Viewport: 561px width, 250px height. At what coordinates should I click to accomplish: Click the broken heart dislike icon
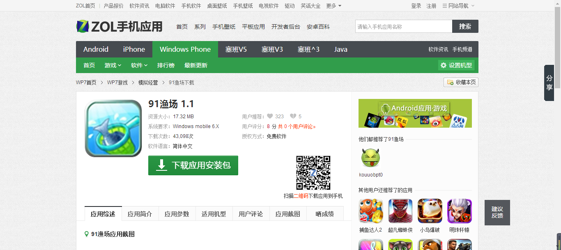point(293,116)
